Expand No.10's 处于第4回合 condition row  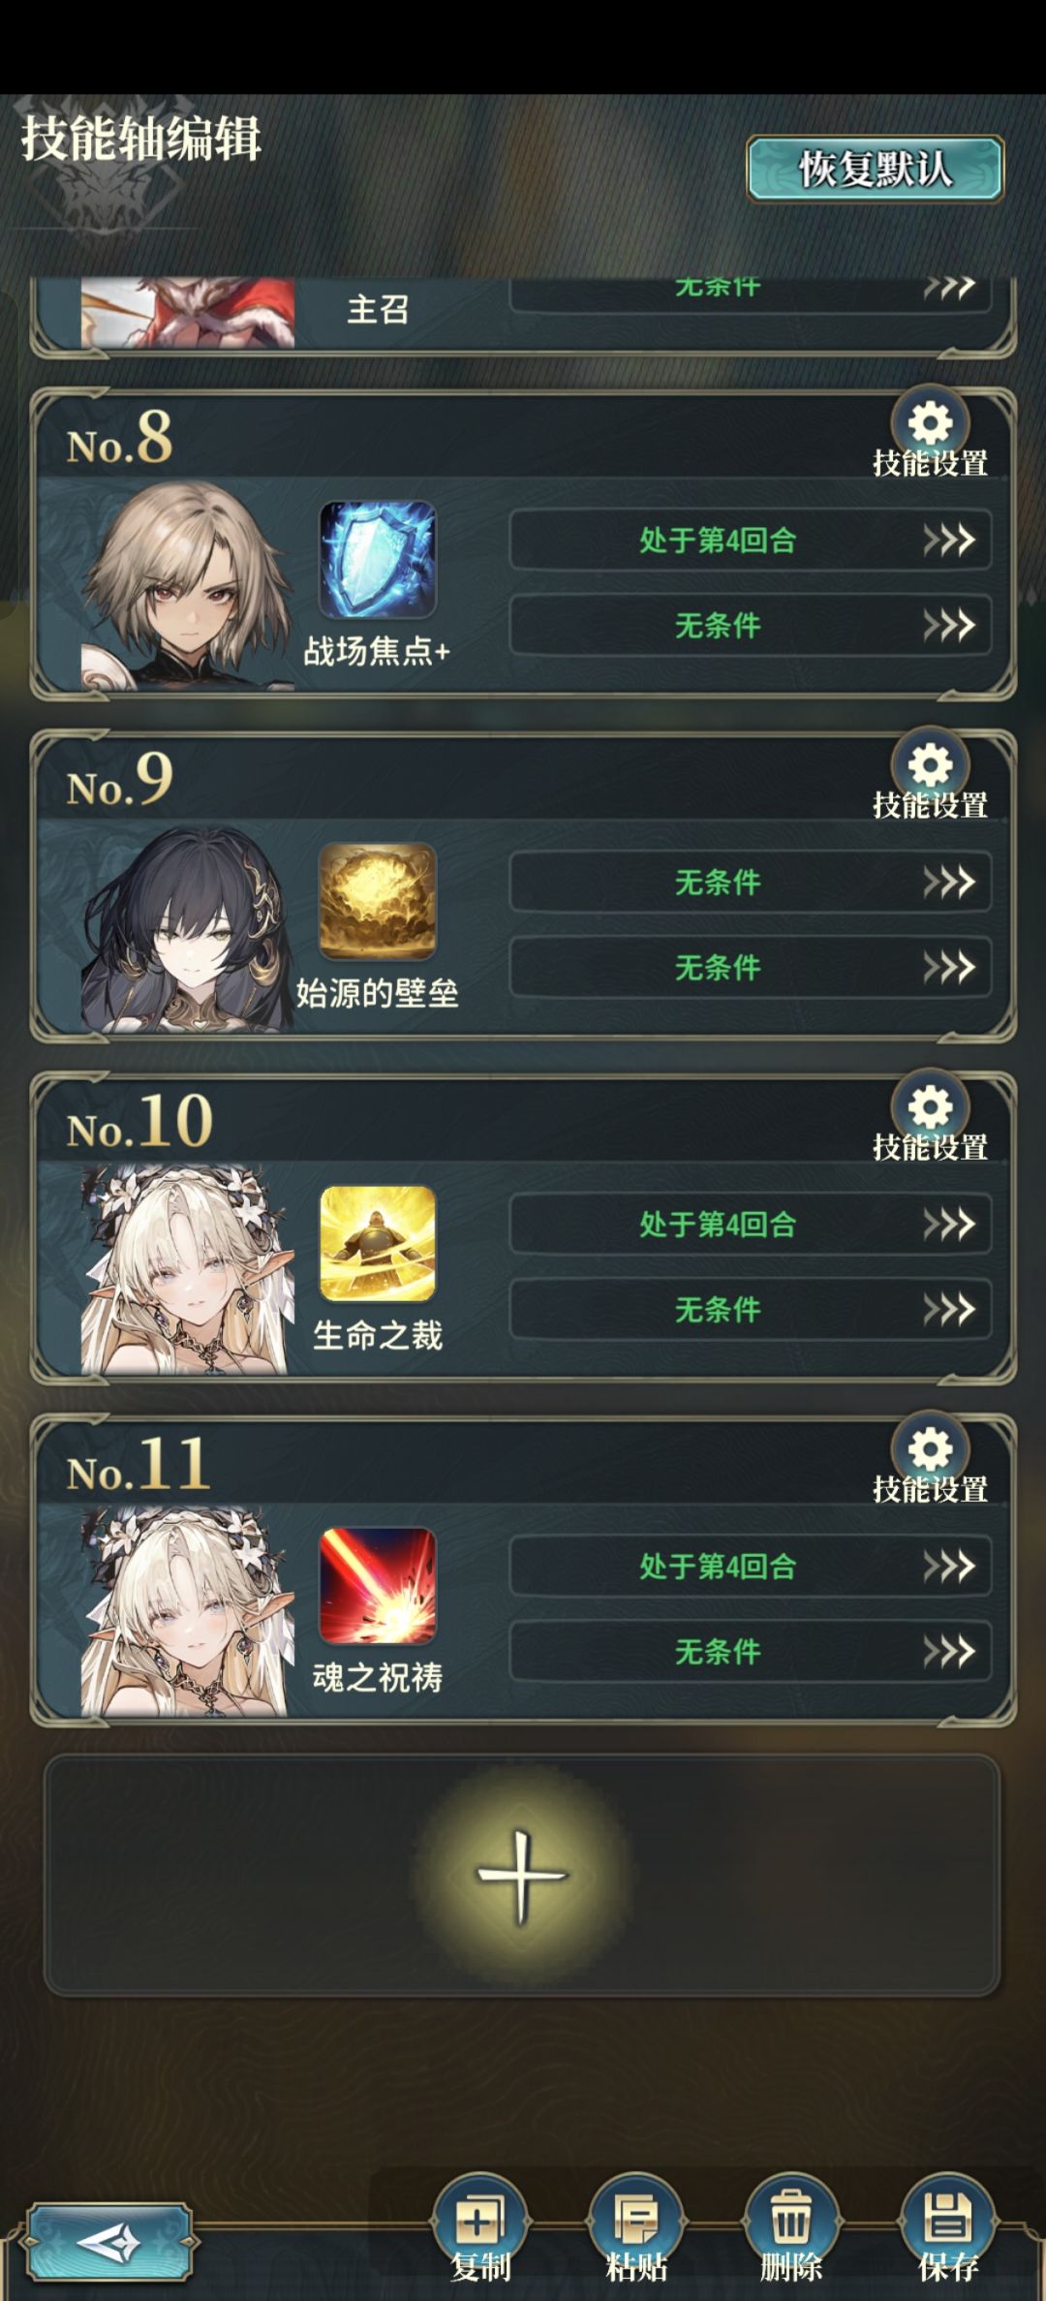pos(751,1224)
